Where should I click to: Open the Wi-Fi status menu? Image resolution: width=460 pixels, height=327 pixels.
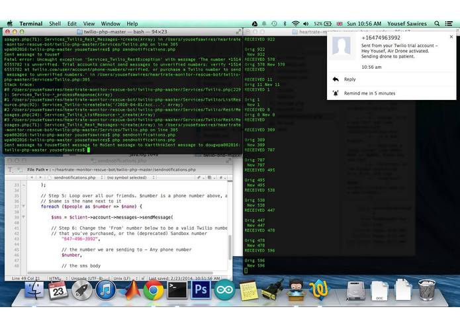tap(295, 24)
